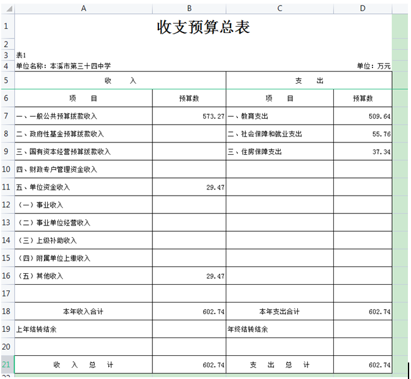Select 五、单位资金收入 cell
Viewport: 411px width, 379px height.
(83, 187)
